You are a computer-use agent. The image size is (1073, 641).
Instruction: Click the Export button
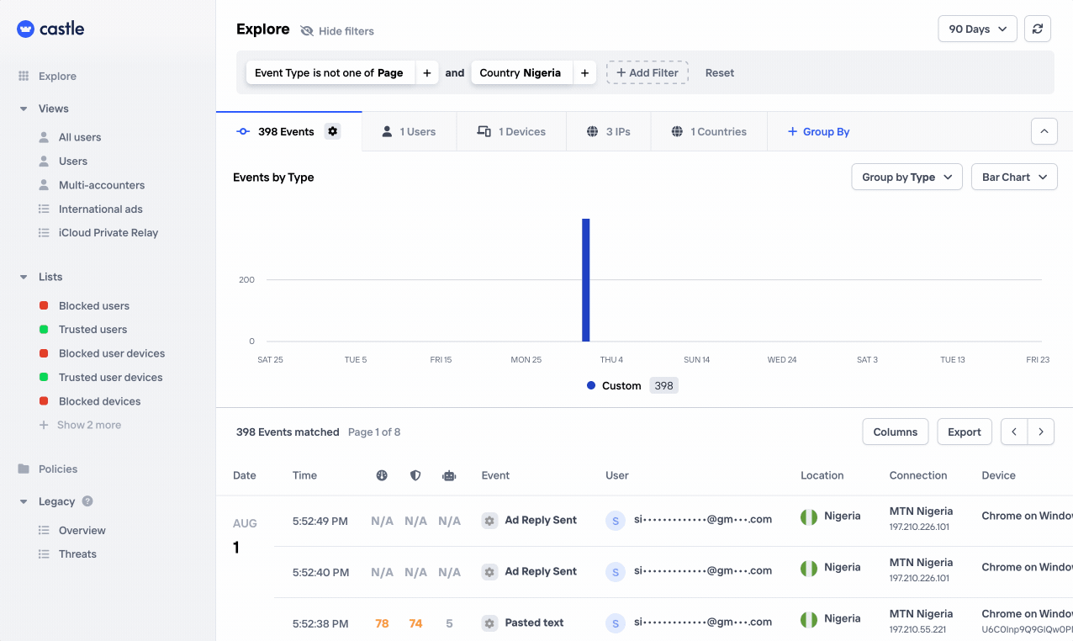(965, 432)
